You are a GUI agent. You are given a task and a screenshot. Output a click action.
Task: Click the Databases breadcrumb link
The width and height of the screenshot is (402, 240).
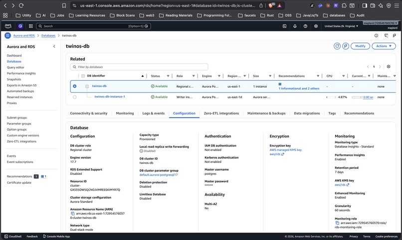[x=48, y=35]
